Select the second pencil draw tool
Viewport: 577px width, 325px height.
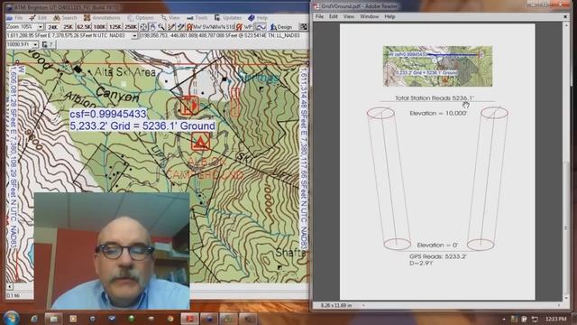click(180, 27)
